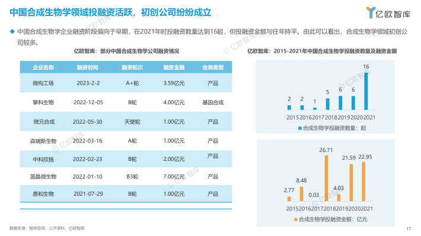Click the 2016 orange bar labeled 8.48
Viewport: 421px width, 236px height.
click(x=302, y=194)
